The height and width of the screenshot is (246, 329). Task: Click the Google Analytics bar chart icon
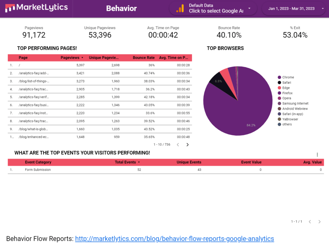[180, 9]
